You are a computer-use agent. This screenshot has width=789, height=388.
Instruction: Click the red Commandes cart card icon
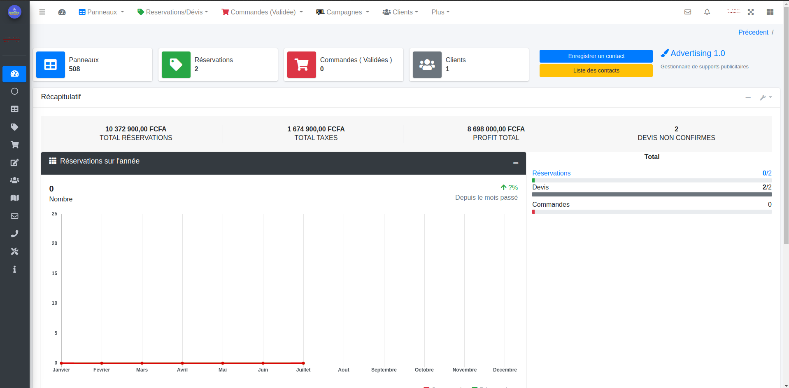pyautogui.click(x=302, y=65)
